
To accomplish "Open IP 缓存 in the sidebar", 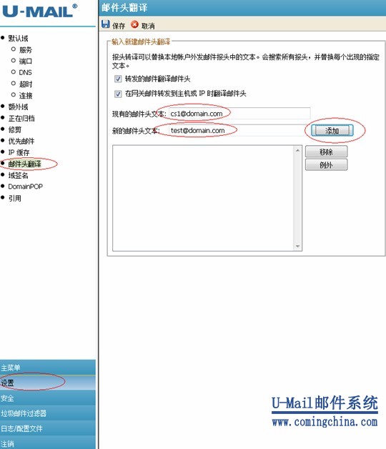I will 19,152.
